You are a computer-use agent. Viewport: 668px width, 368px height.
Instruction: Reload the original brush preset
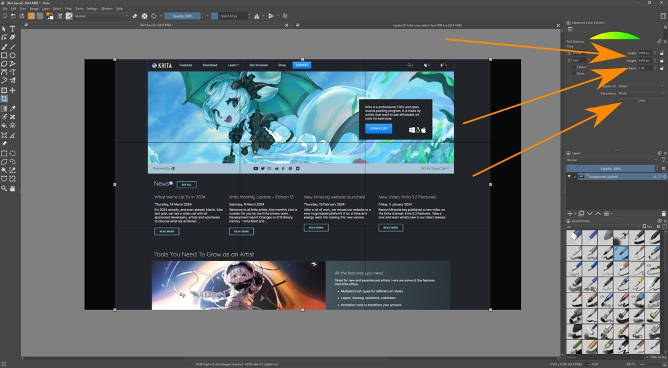pyautogui.click(x=154, y=16)
